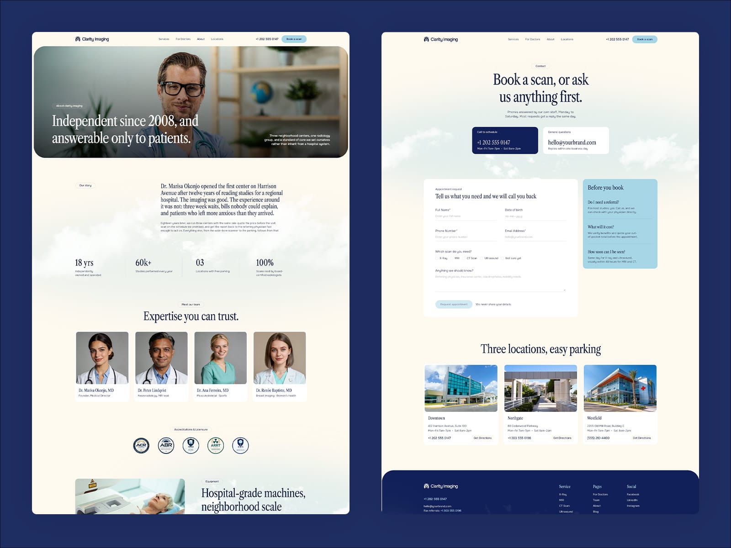The height and width of the screenshot is (548, 731).
Task: Click the ACR accreditation badge
Action: 141,445
